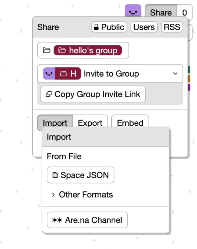
Task: Open the Users list button
Action: [x=144, y=27]
